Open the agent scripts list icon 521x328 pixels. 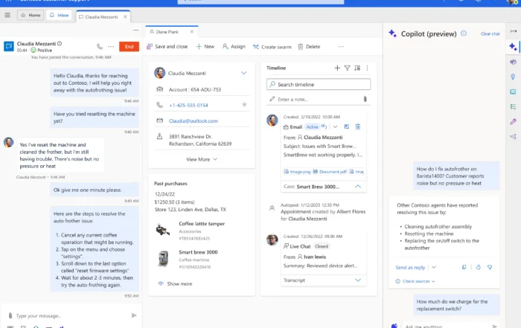pyautogui.click(x=513, y=106)
